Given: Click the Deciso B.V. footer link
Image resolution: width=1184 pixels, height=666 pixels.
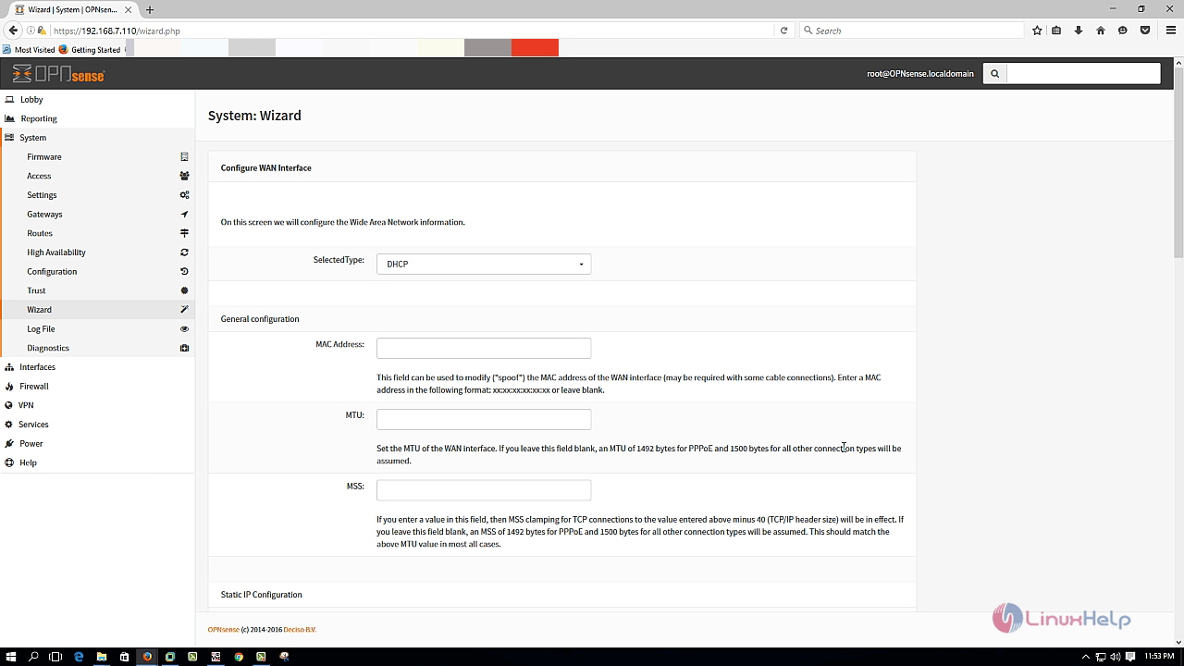Looking at the screenshot, I should click(300, 630).
